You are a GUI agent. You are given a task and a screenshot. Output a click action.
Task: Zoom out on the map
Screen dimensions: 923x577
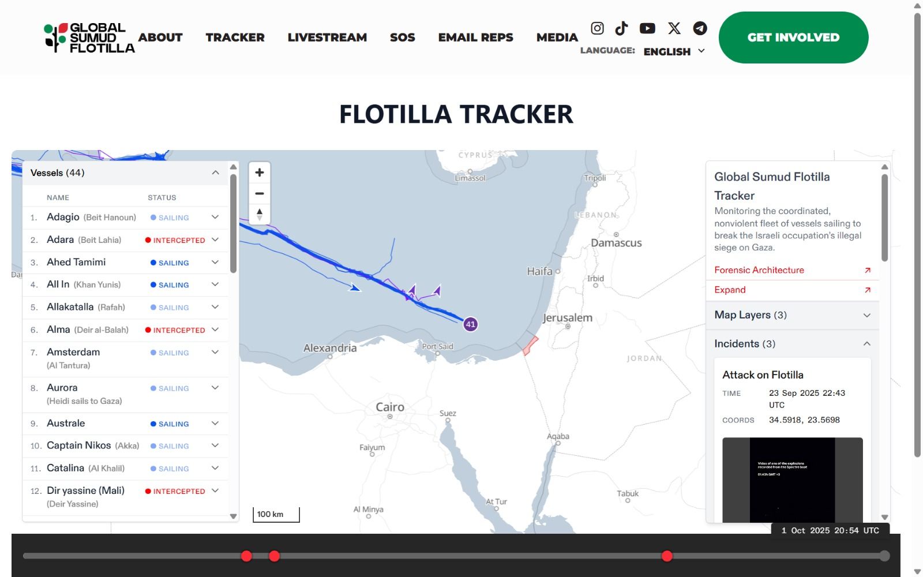(x=260, y=193)
